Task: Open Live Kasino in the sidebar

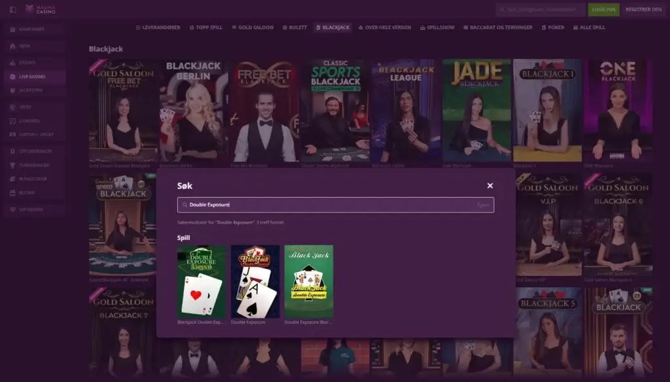Action: (x=35, y=77)
